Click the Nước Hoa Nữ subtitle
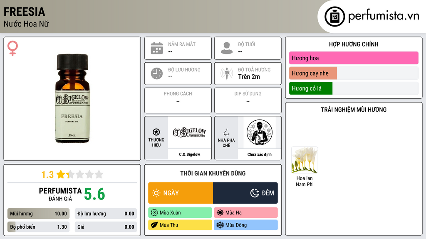The height and width of the screenshot is (239, 426). tap(26, 24)
